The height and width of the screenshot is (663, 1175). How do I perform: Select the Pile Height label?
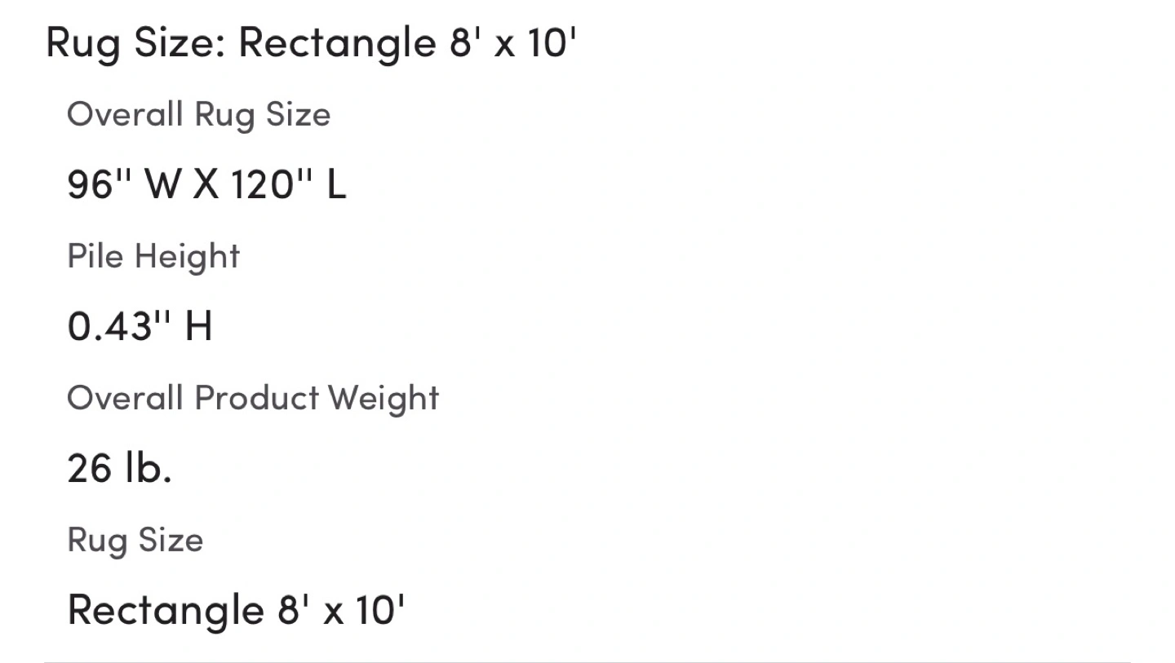coord(153,257)
